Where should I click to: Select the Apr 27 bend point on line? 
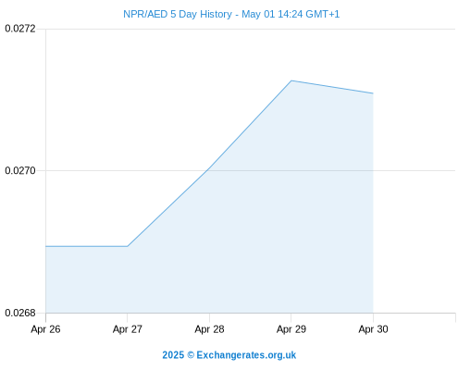[128, 246]
